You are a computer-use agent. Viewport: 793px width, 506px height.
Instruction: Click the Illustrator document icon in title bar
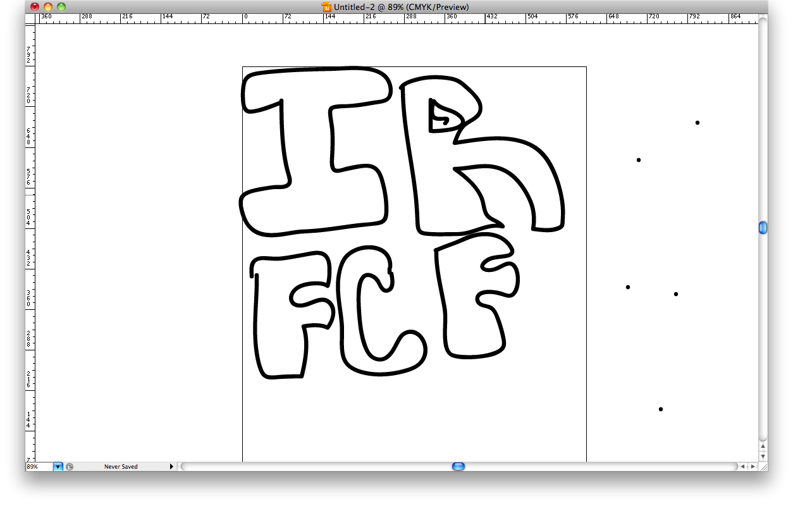tap(326, 7)
